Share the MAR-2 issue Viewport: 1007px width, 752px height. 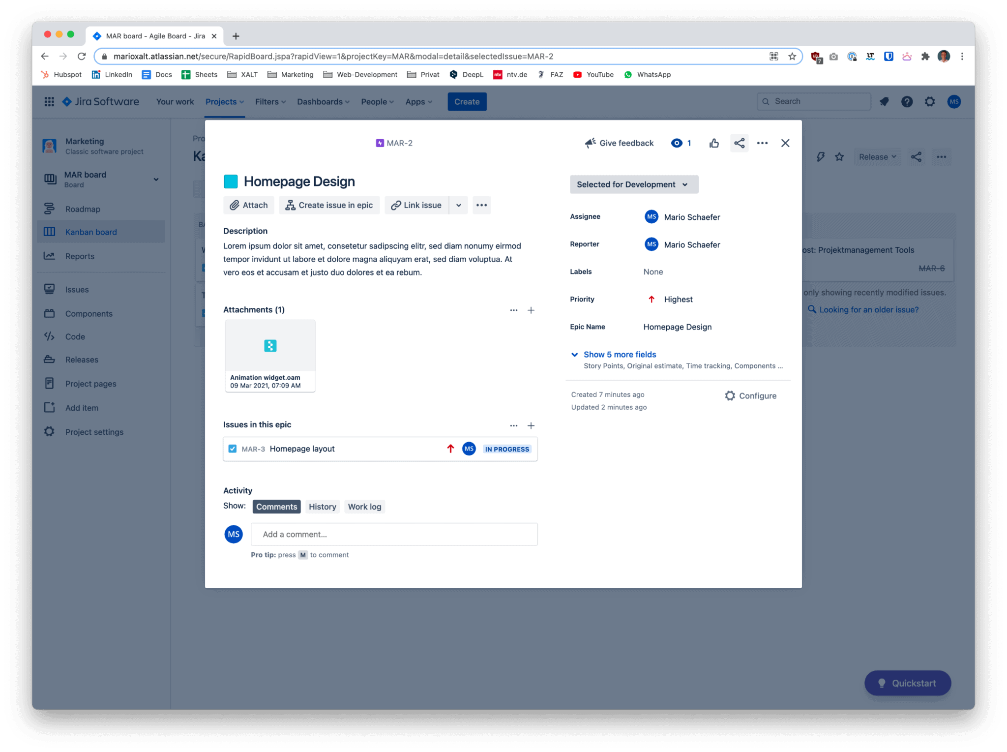[739, 143]
